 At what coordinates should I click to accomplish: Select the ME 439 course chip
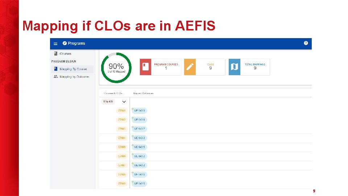point(108,102)
